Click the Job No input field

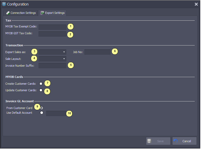point(97,52)
